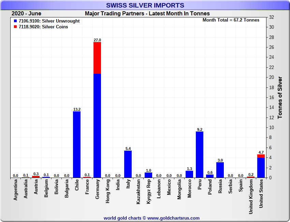Select the Kyrgyz Rep bar
Viewport: 290px width, 222px height.
(x=148, y=175)
